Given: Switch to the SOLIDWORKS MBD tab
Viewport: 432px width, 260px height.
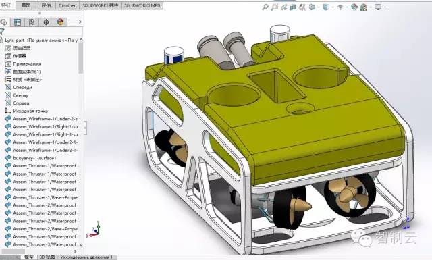Looking at the screenshot, I should click(142, 5).
